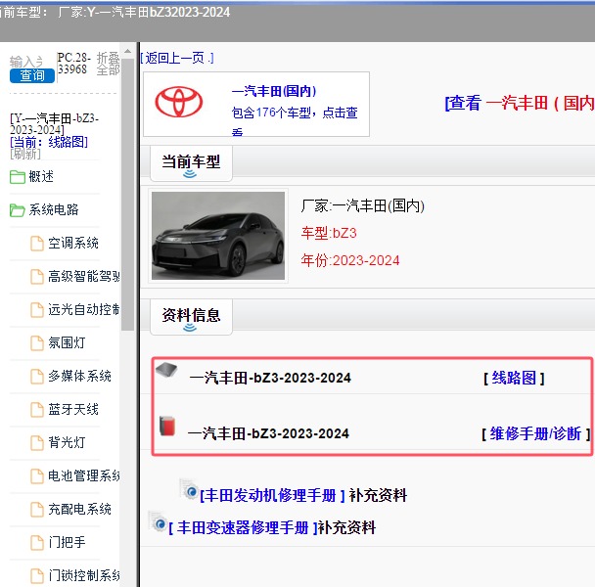This screenshot has width=595, height=587.
Task: Click 当前：线路图 link in sidebar
Action: click(x=49, y=142)
